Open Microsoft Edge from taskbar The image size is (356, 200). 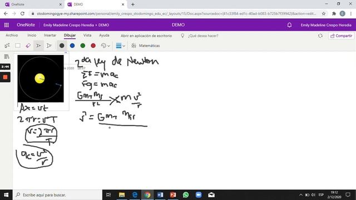click(135, 195)
